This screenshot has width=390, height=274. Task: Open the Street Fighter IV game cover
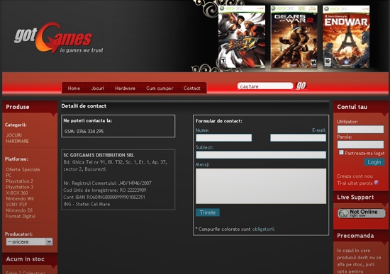click(x=242, y=37)
